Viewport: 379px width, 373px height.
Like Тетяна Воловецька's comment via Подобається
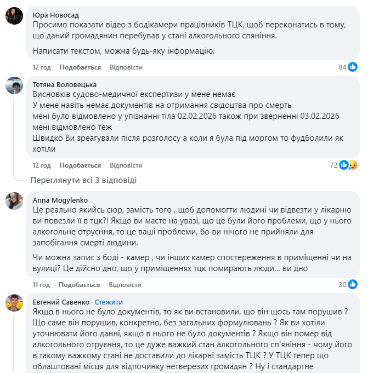[x=80, y=165]
